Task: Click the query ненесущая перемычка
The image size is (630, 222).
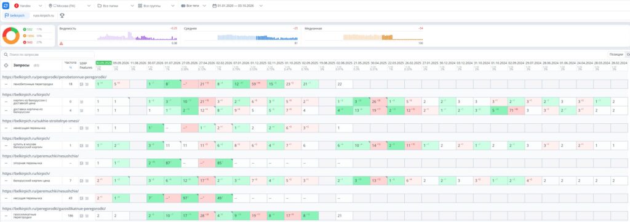Action: click(29, 128)
